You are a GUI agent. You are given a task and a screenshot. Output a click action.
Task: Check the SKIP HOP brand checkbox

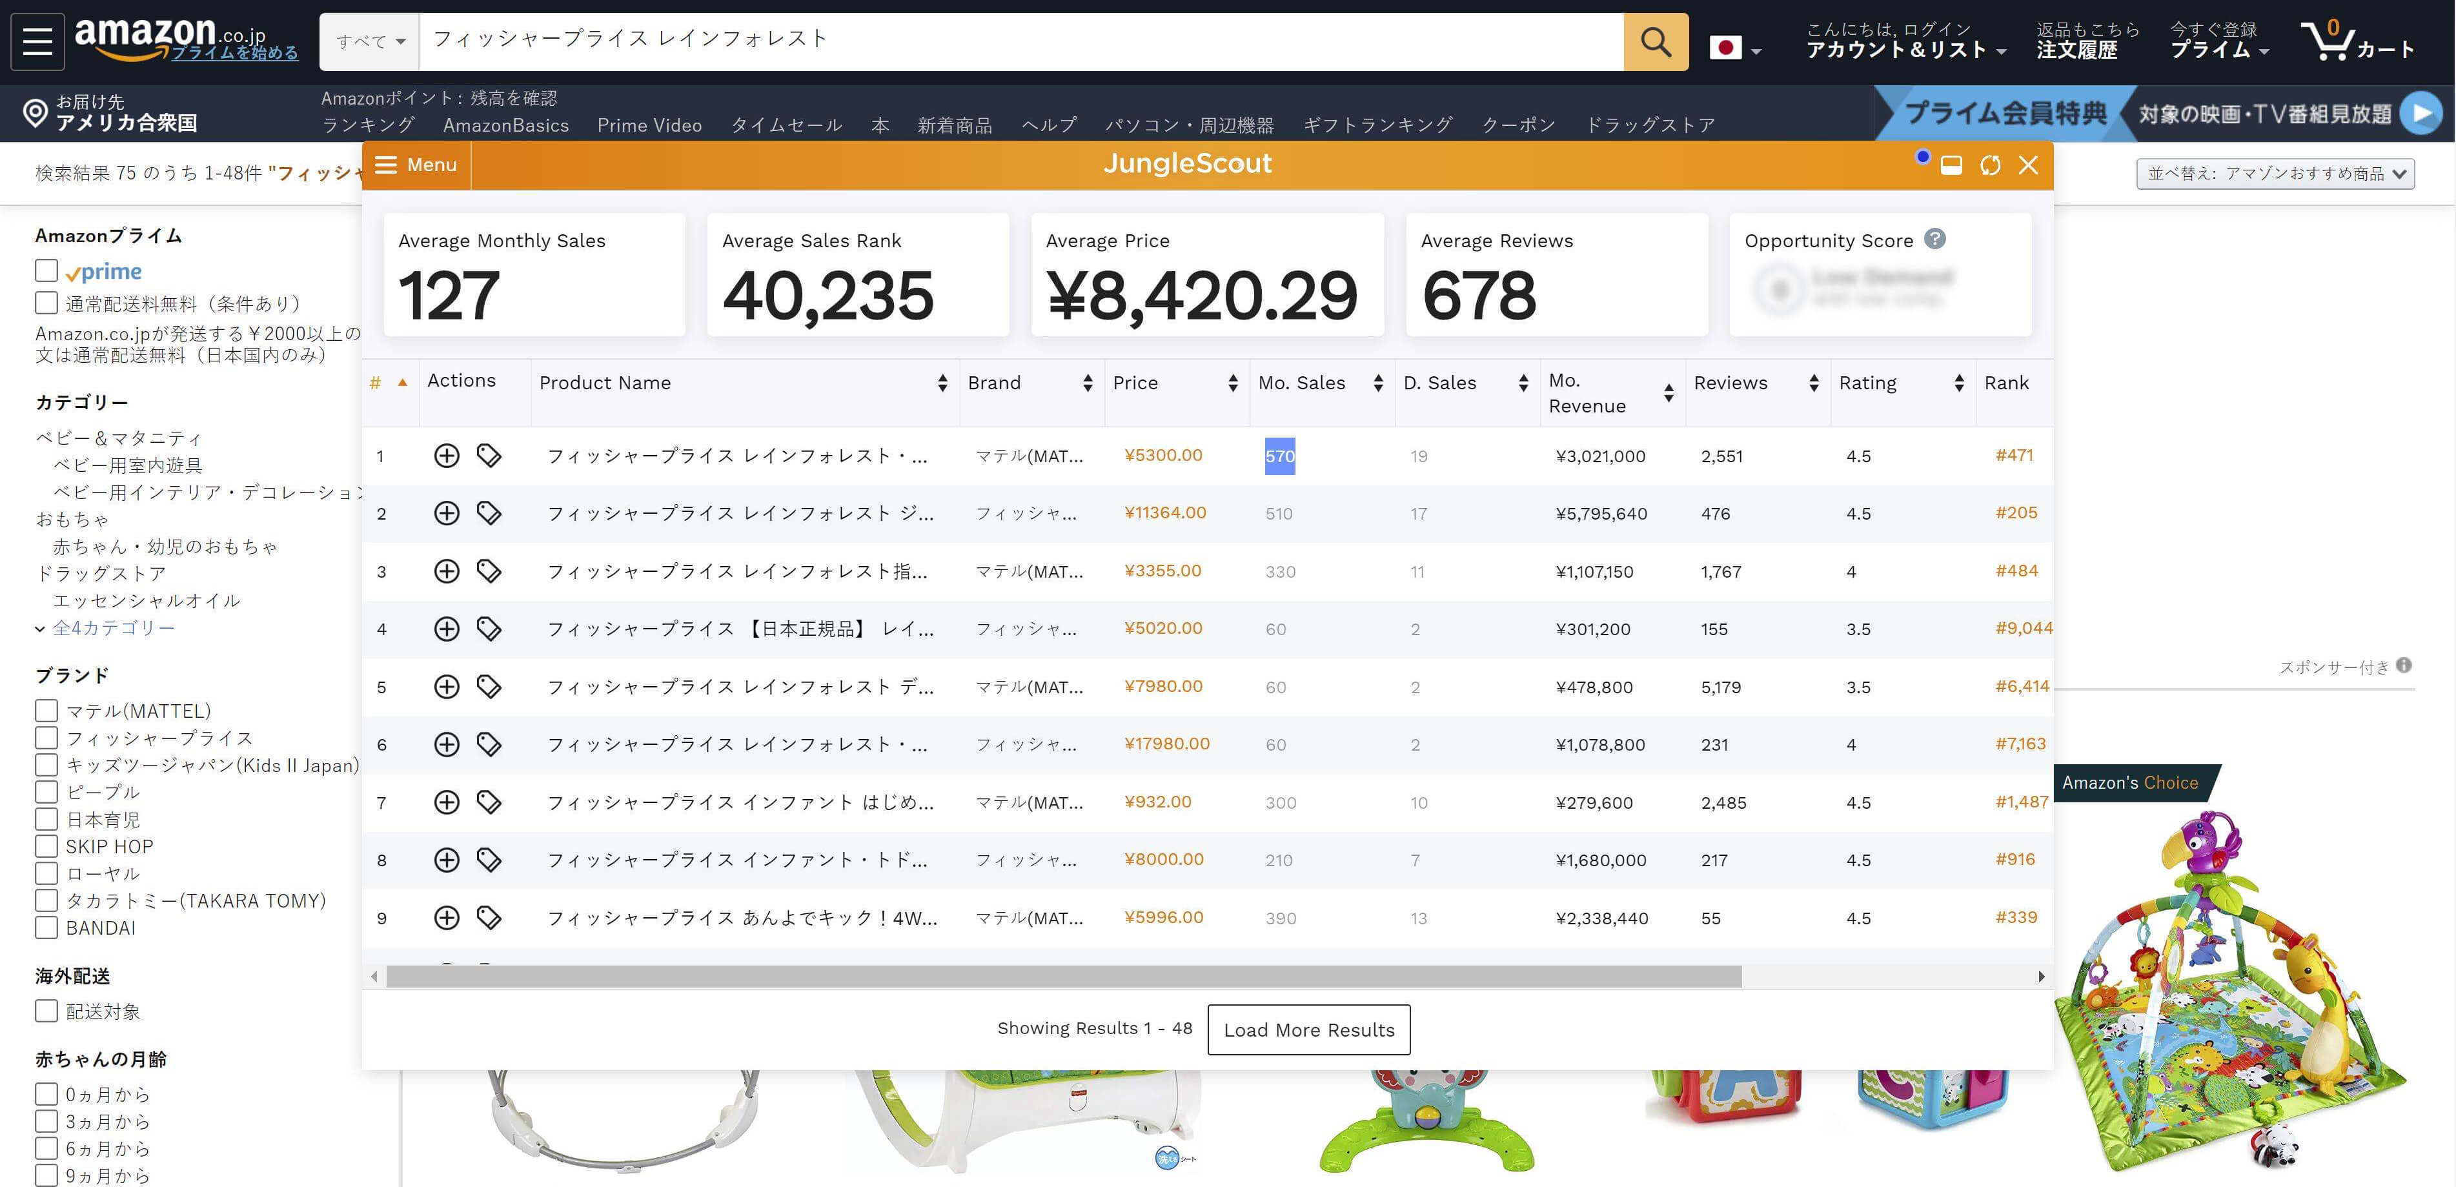tap(46, 846)
